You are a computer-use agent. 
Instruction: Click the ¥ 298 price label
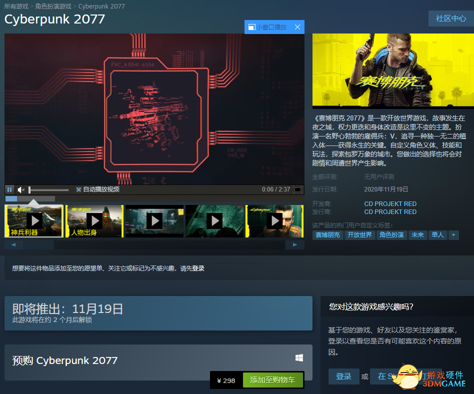(226, 380)
